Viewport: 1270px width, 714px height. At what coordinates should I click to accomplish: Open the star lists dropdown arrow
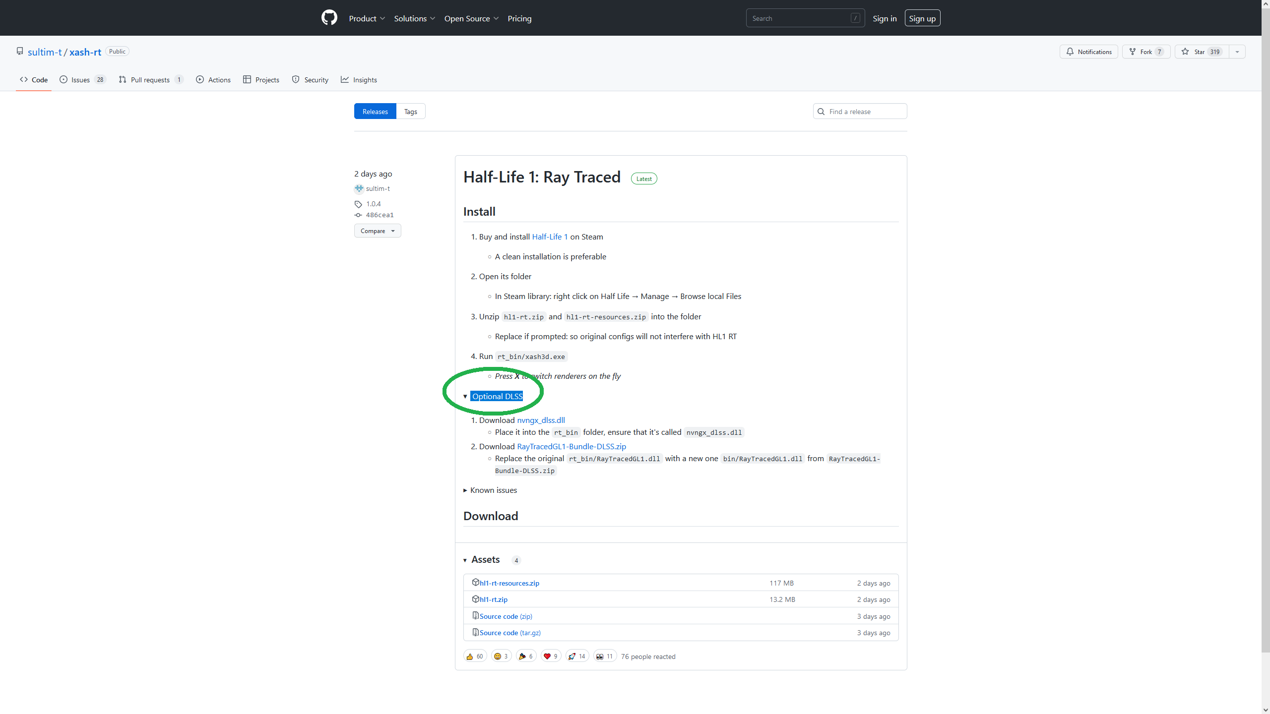pyautogui.click(x=1237, y=52)
